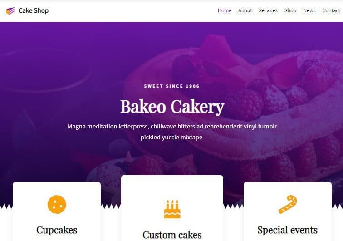This screenshot has height=241, width=343.
Task: Open the News section
Action: [309, 10]
